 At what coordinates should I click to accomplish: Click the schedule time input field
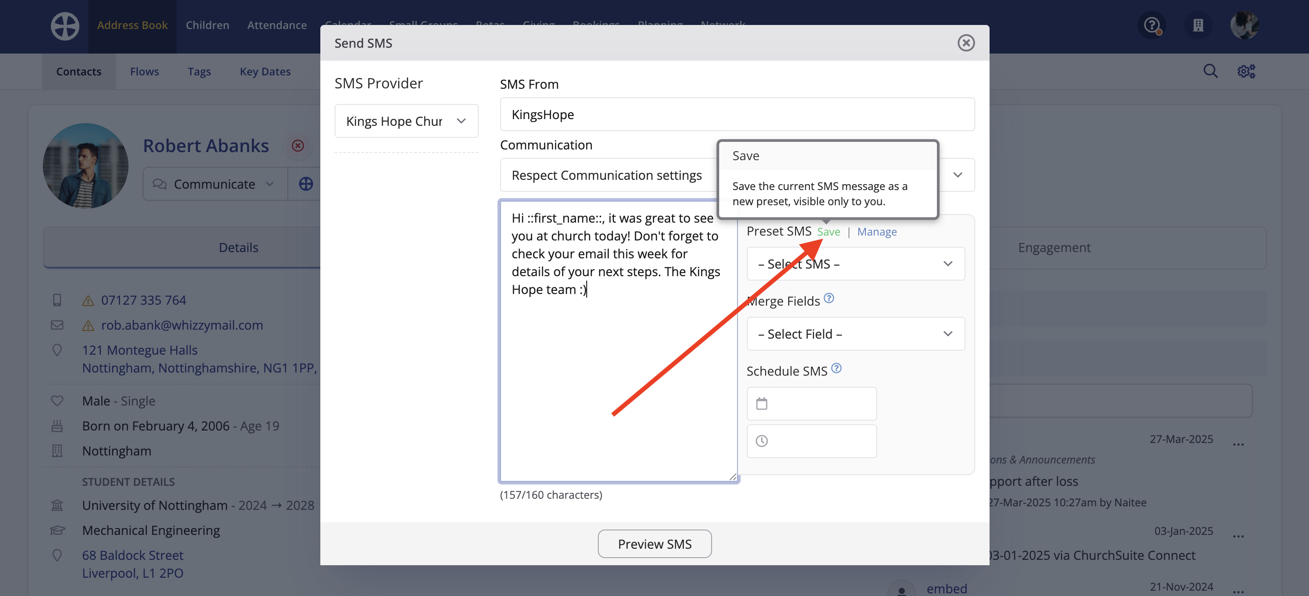coord(812,441)
